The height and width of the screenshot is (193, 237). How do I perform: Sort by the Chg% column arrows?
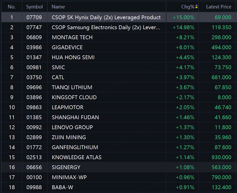point(196,7)
